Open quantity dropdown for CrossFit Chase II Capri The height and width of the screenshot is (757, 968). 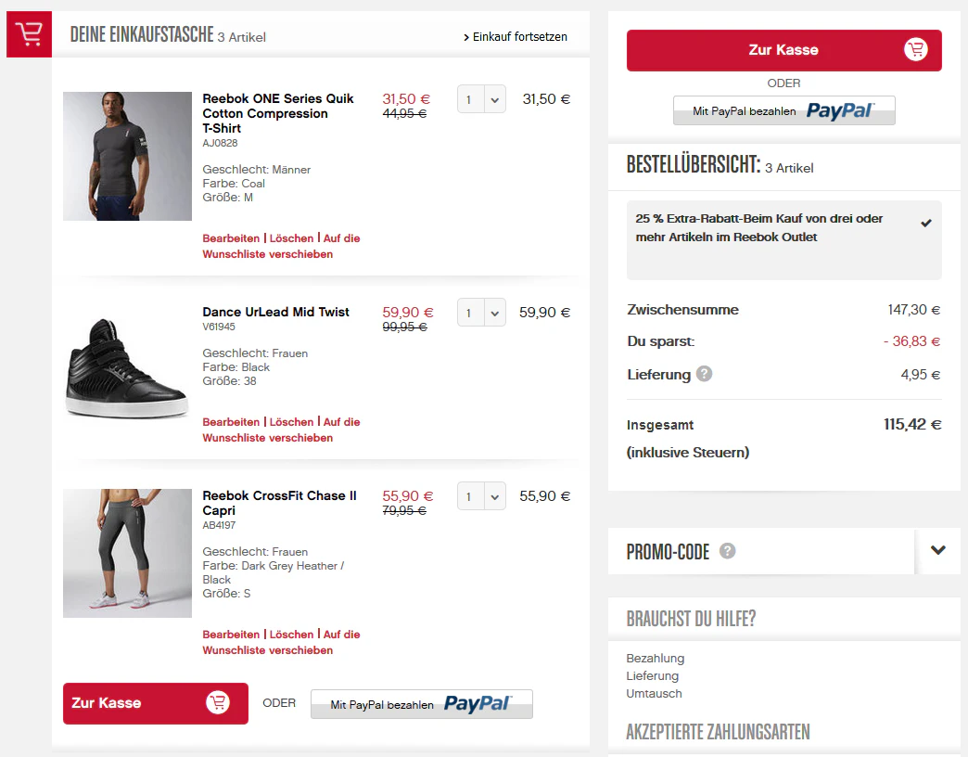[x=481, y=495]
